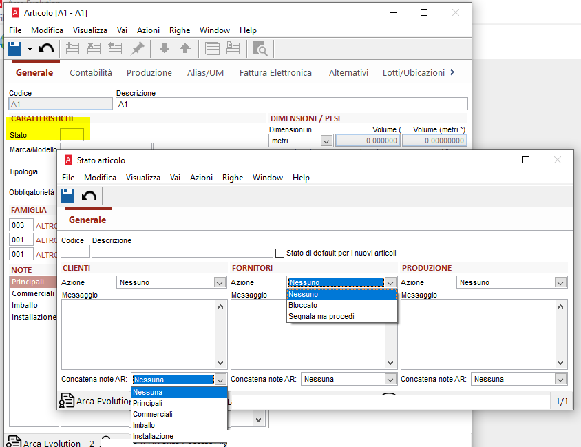Viewport: 581px width, 447px height.
Task: Click the pin icon in the toolbar
Action: point(137,48)
